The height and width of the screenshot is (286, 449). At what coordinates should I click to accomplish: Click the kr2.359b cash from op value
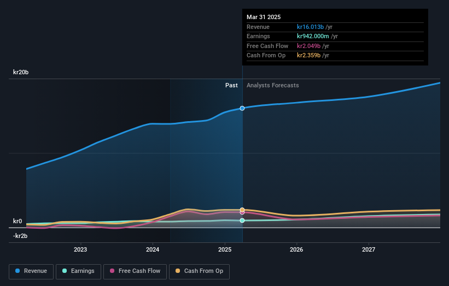pyautogui.click(x=308, y=56)
